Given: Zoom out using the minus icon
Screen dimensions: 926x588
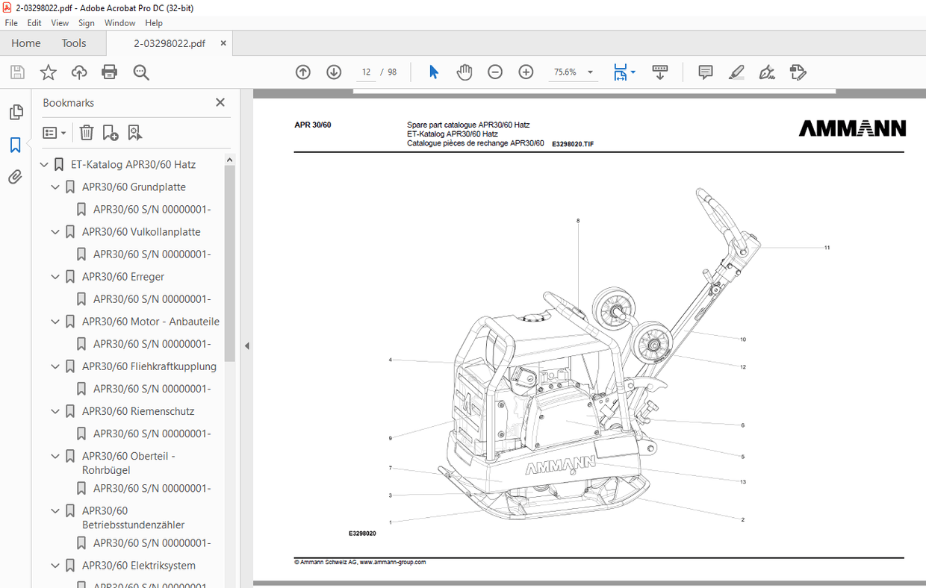Looking at the screenshot, I should pyautogui.click(x=494, y=72).
